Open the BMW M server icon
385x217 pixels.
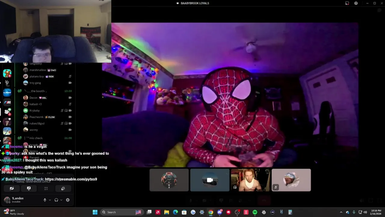(7, 102)
